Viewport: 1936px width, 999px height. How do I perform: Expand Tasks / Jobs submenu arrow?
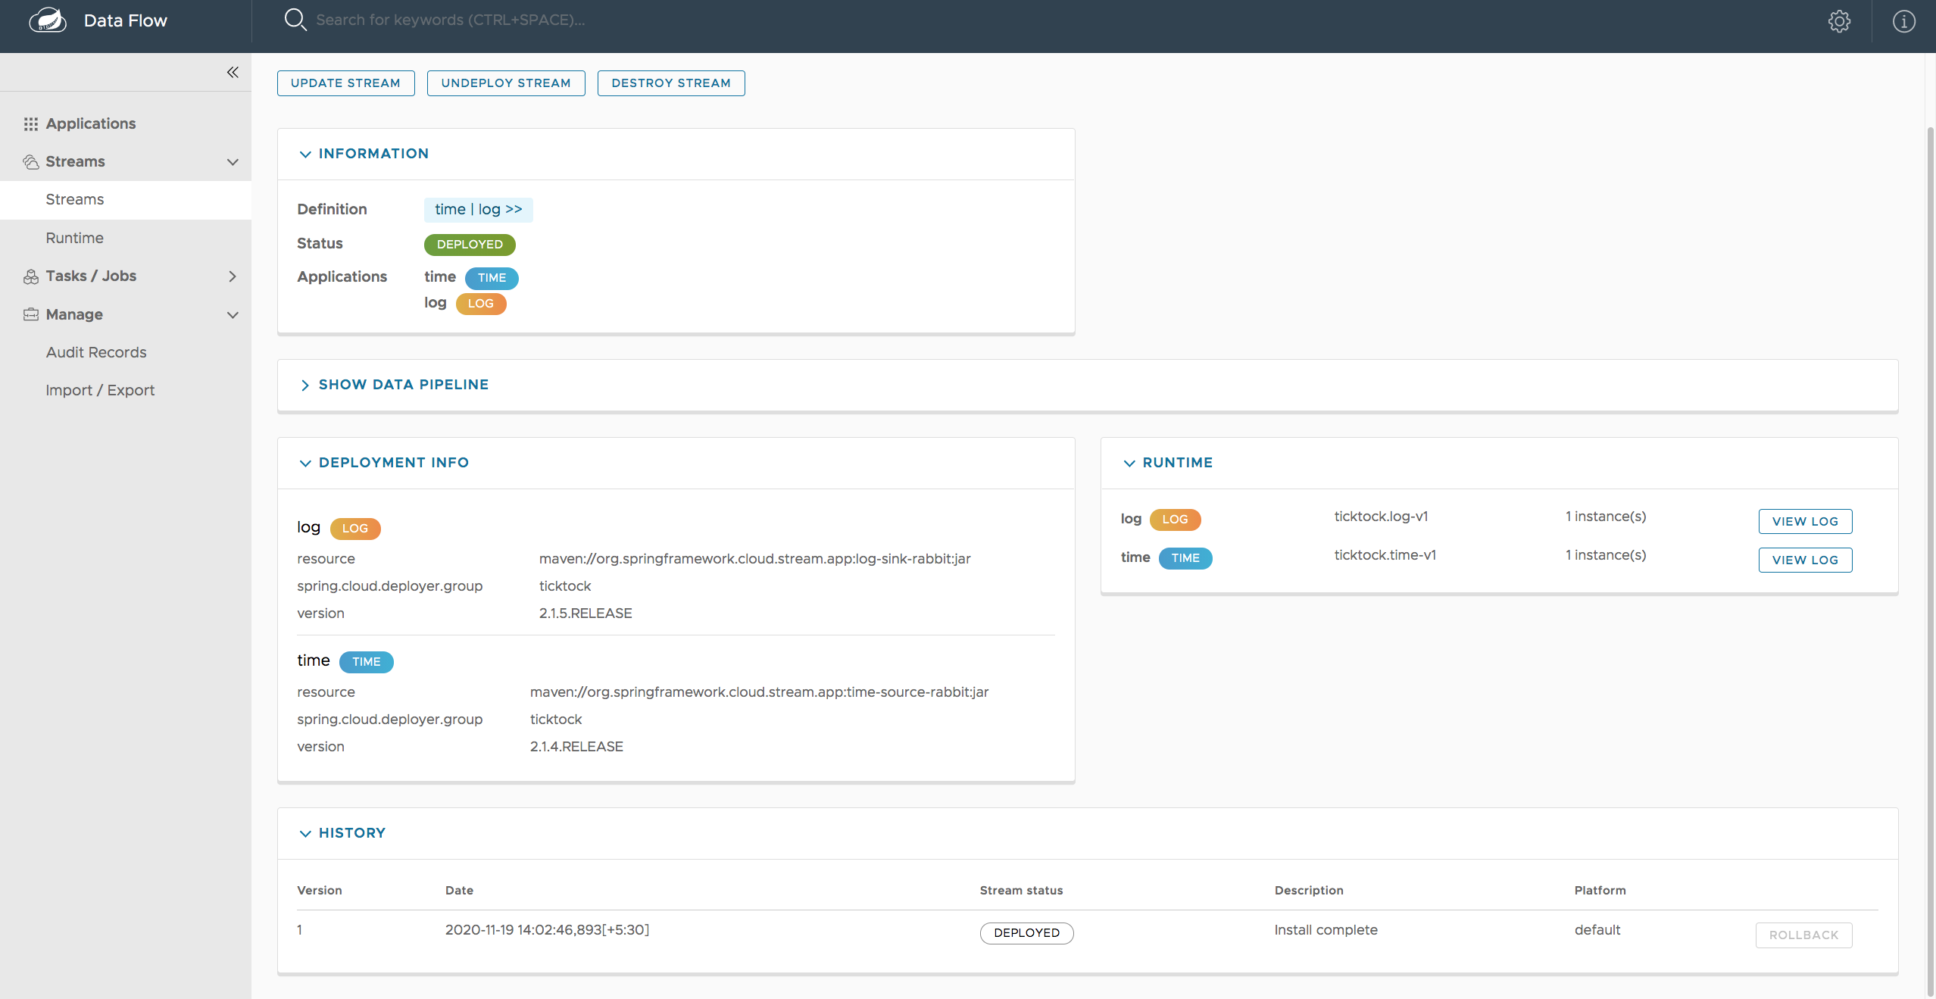(233, 276)
